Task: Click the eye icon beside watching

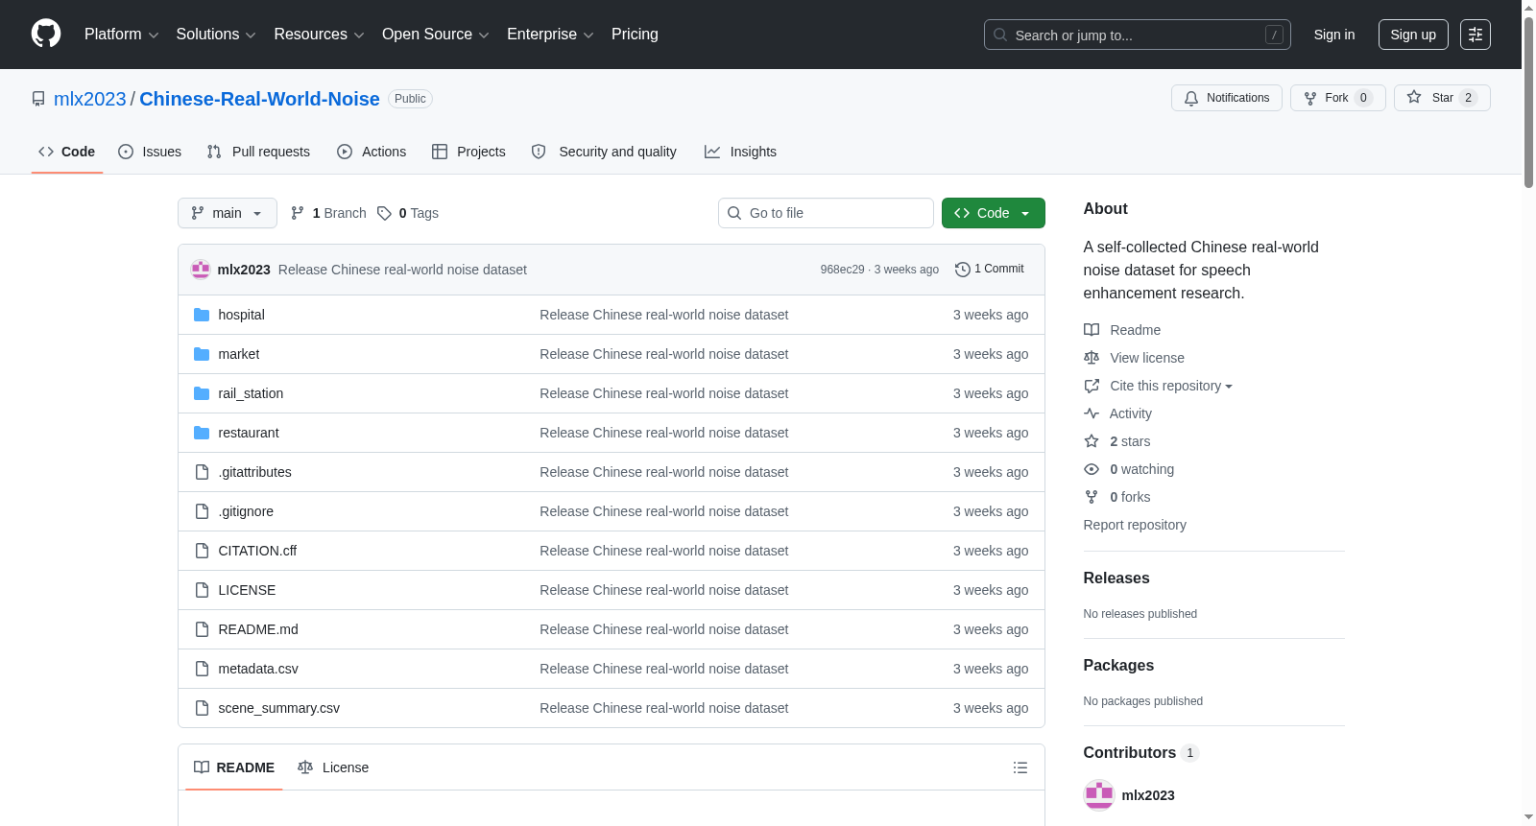Action: click(x=1092, y=469)
